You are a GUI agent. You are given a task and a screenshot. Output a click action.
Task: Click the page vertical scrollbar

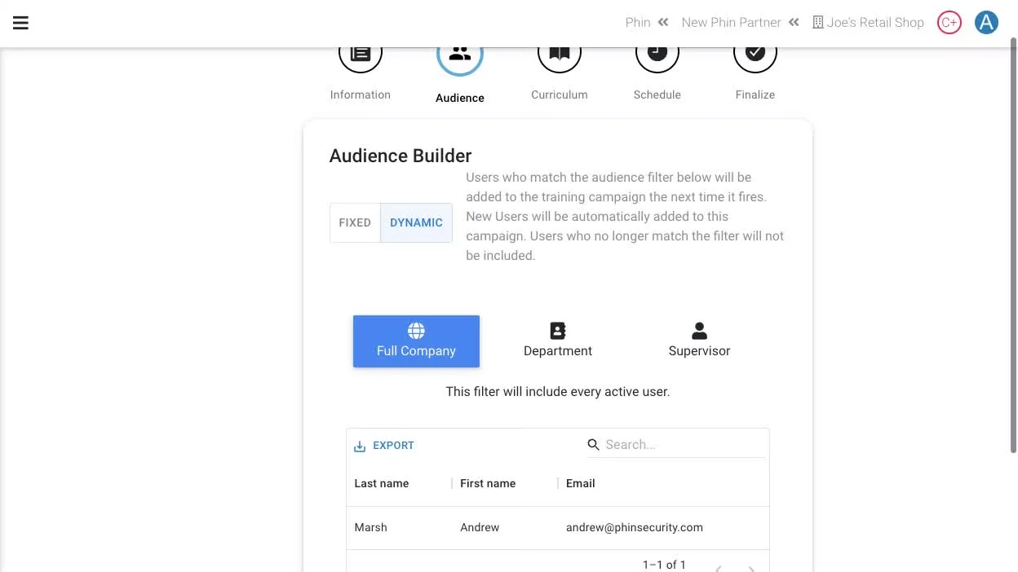point(1014,244)
